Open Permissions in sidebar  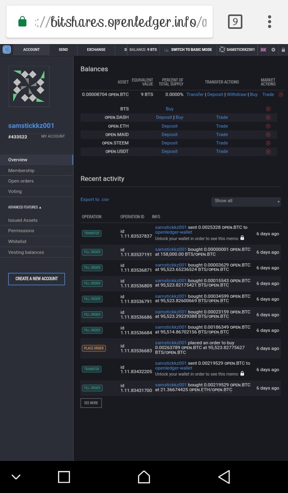coord(36,230)
